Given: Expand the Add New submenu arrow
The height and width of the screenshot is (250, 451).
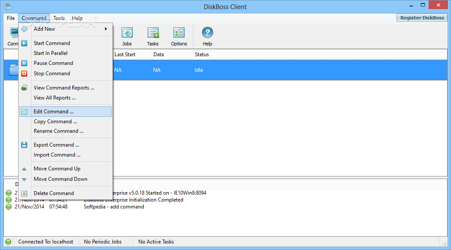Looking at the screenshot, I should coord(106,29).
